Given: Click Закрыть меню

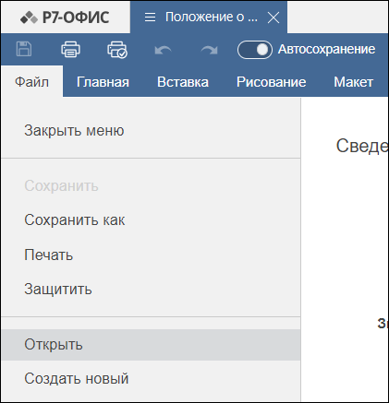Looking at the screenshot, I should click(x=151, y=130).
